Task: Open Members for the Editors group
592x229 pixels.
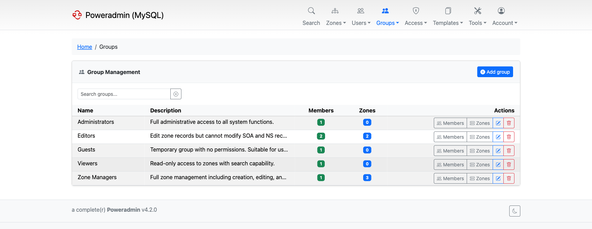Action: point(450,137)
